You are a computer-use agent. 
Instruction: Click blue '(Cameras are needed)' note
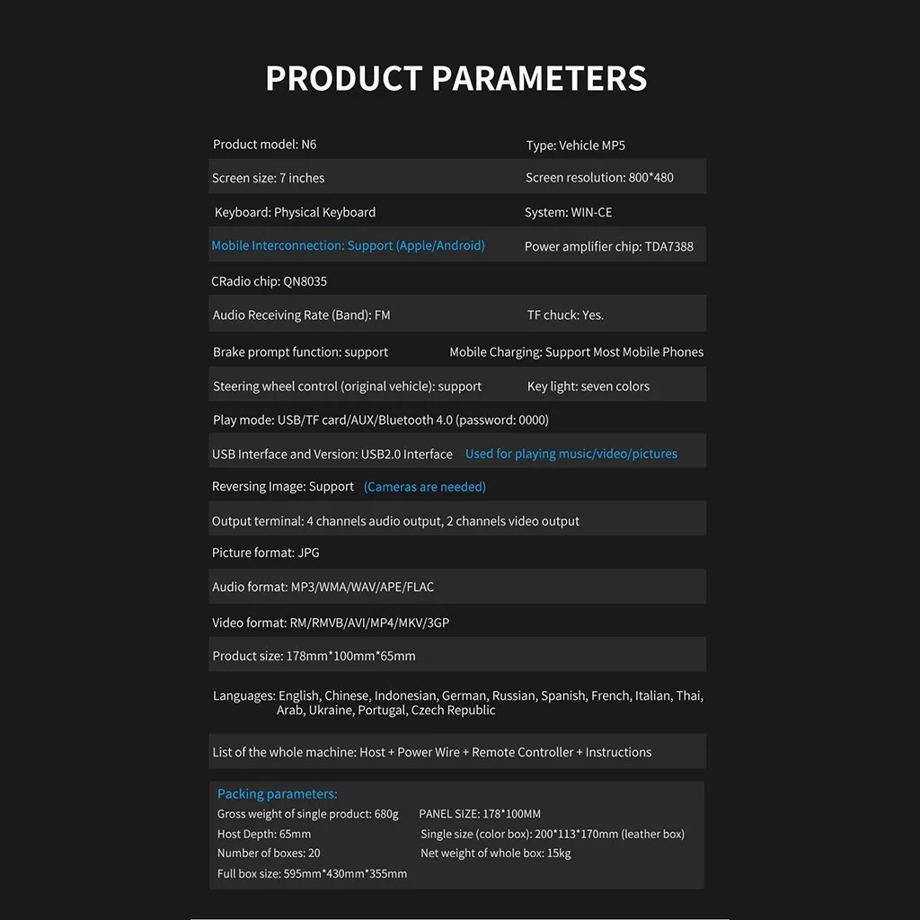(x=425, y=487)
